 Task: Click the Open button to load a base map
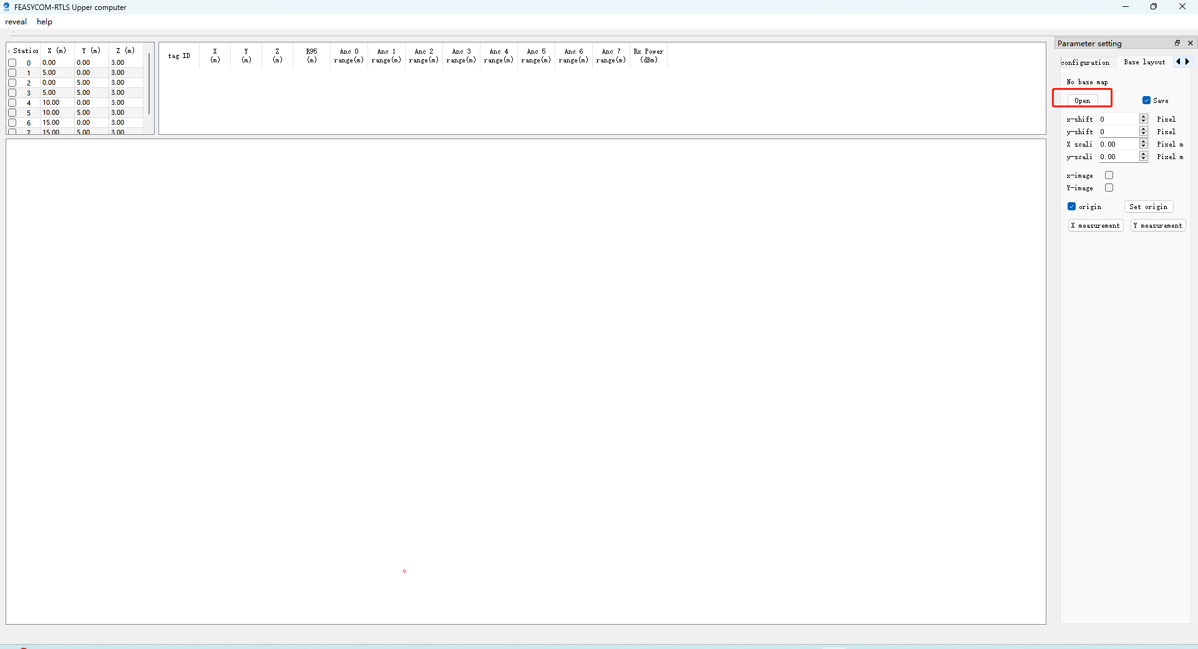1082,100
